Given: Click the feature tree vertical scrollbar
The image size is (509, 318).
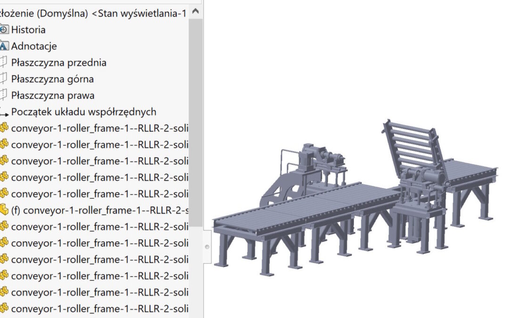Looking at the screenshot, I should 196,118.
